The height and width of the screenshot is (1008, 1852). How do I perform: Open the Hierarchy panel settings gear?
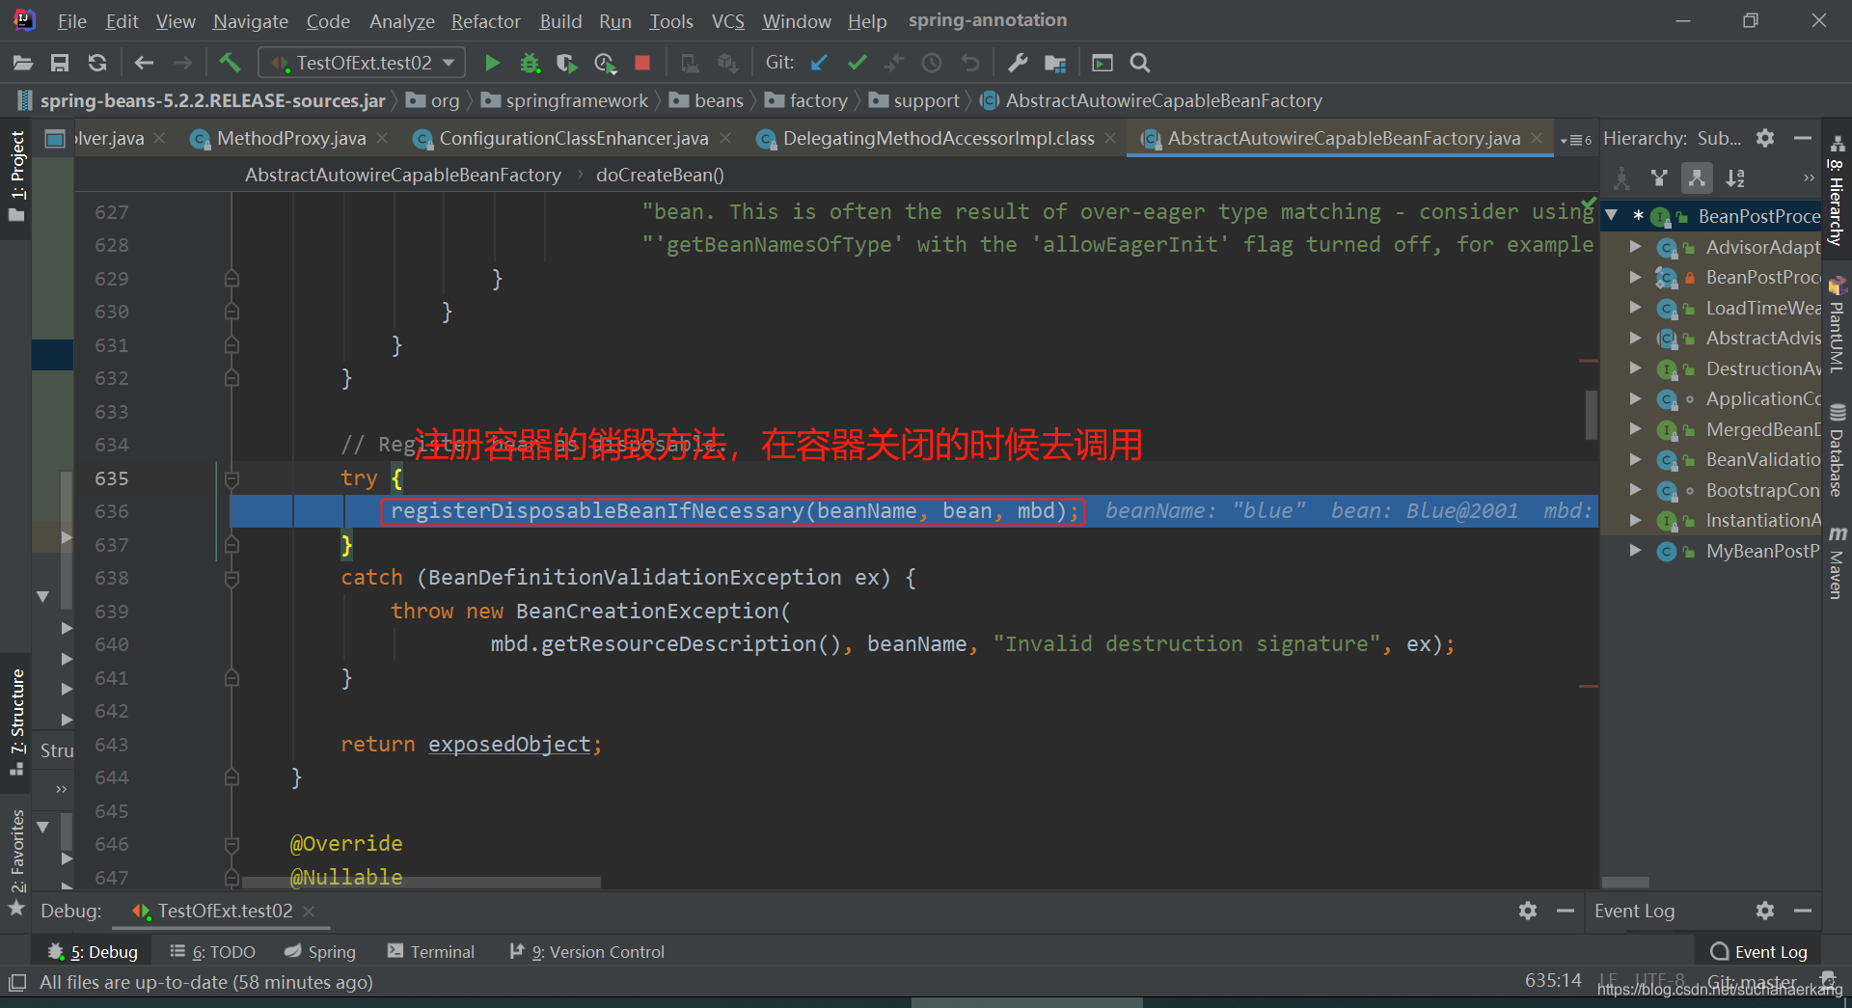coord(1765,138)
